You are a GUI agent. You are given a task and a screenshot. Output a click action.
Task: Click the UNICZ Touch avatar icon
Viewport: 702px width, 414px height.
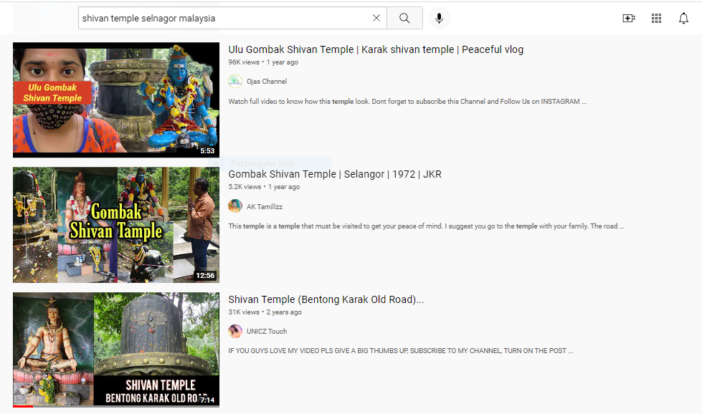tap(235, 331)
